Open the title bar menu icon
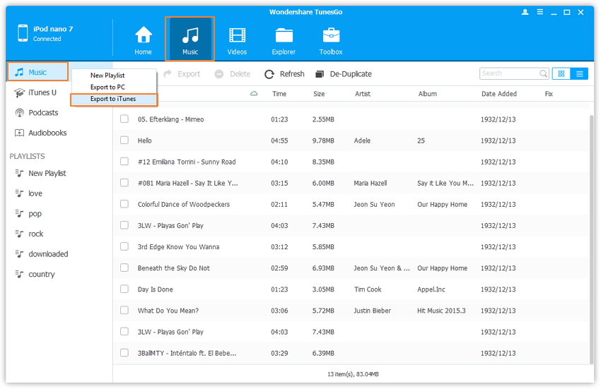The width and height of the screenshot is (601, 389). coord(539,12)
